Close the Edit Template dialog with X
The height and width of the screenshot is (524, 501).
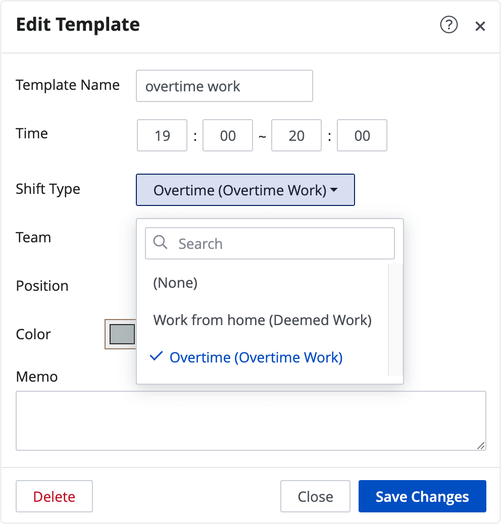[x=480, y=26]
